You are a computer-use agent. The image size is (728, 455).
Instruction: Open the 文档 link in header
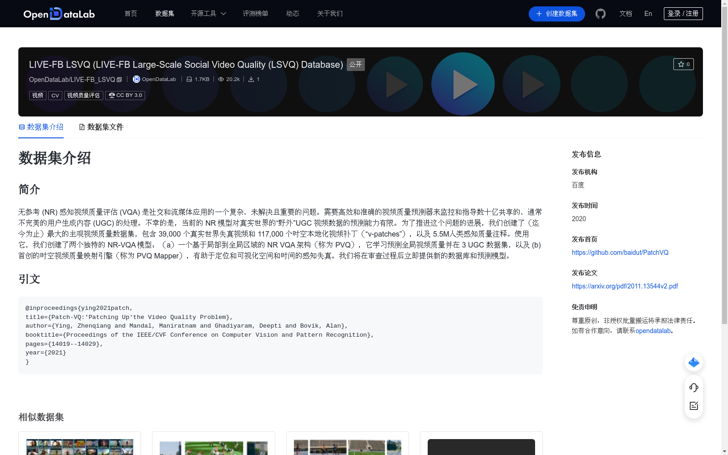click(x=626, y=14)
